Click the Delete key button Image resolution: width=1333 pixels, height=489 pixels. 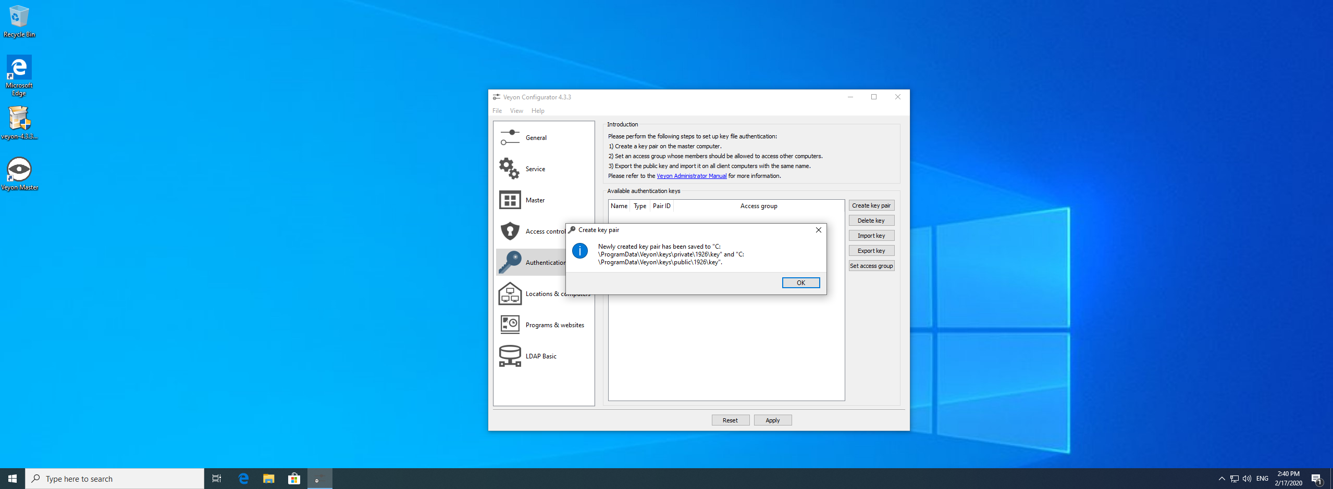871,221
